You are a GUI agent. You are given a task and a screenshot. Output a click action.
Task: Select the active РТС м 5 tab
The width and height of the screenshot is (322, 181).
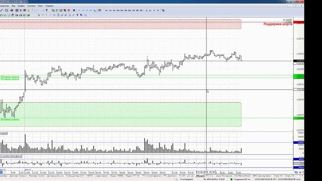tap(200, 176)
